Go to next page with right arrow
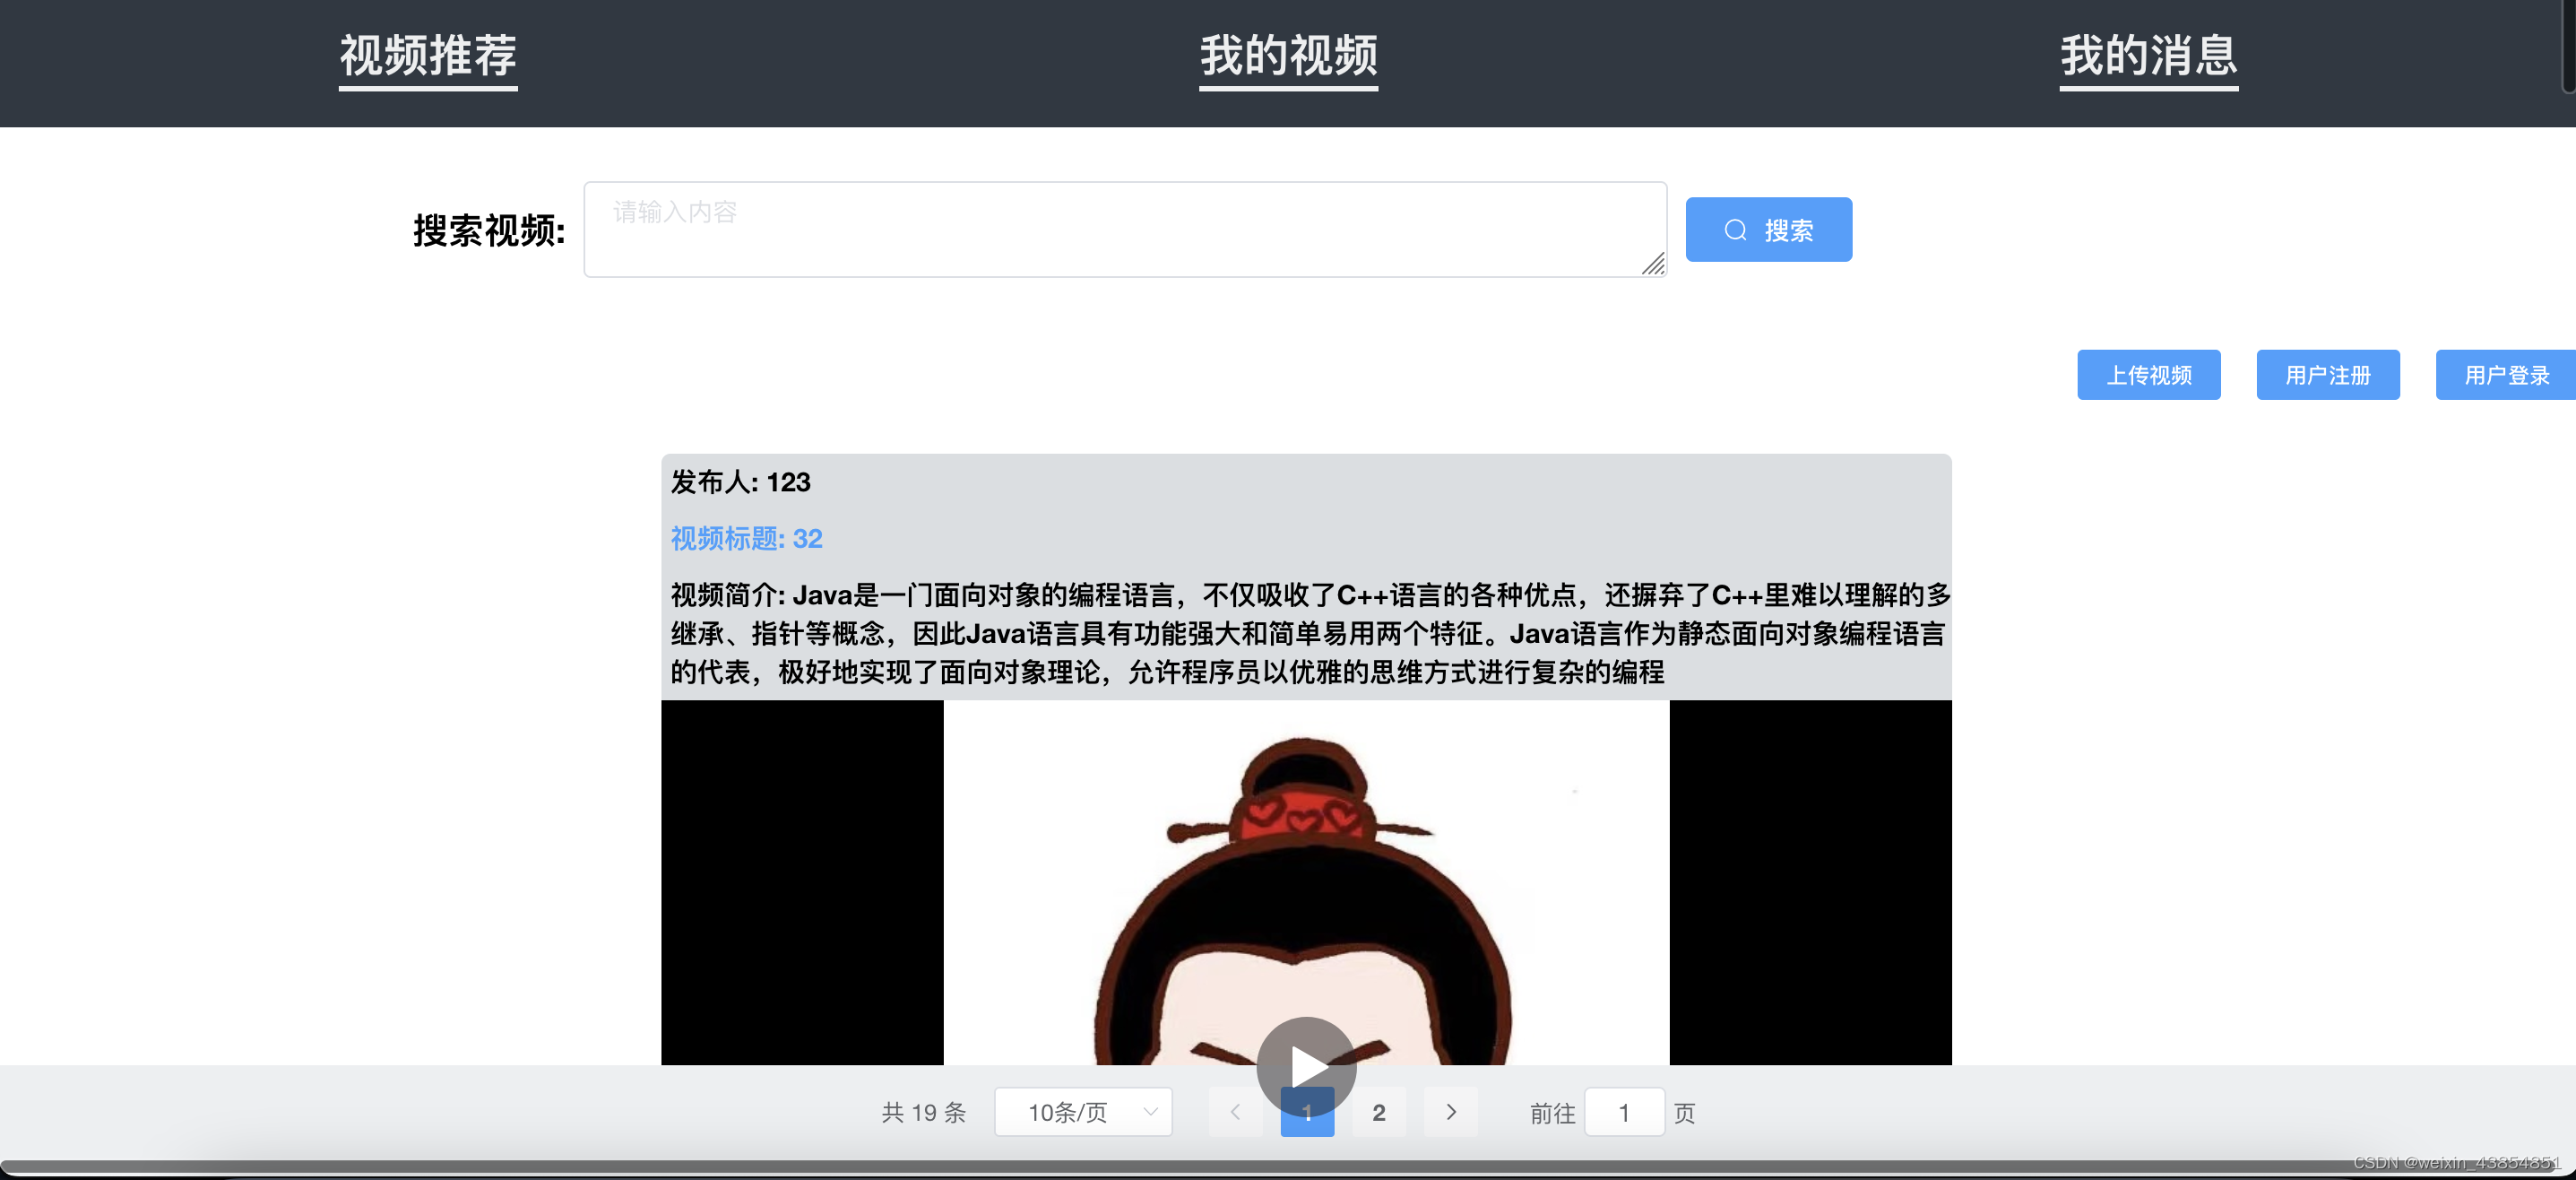Viewport: 2576px width, 1180px height. coord(1450,1112)
